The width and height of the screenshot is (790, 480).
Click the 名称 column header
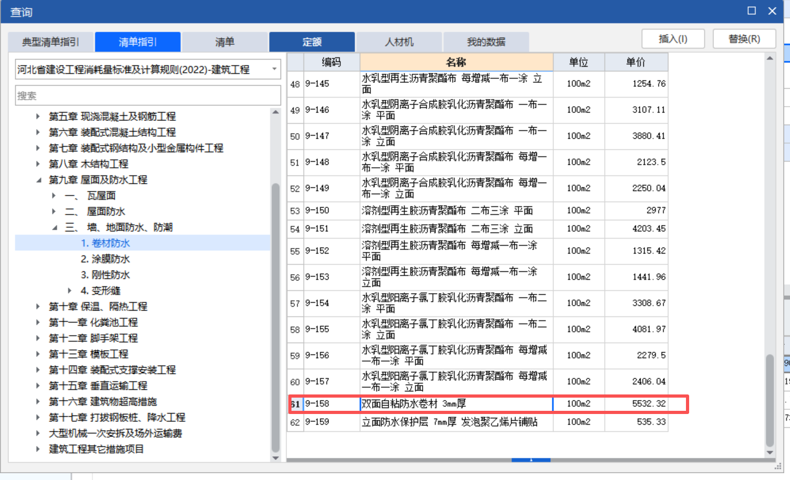456,62
